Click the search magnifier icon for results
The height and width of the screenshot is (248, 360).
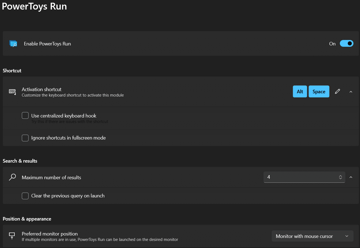(13, 177)
